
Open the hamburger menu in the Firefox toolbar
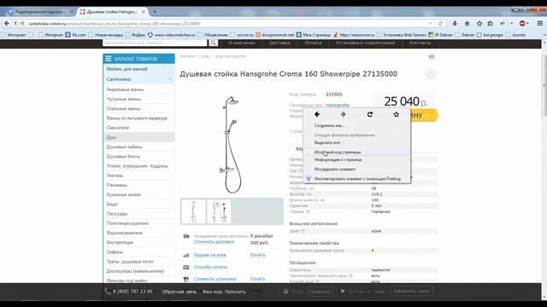pos(539,23)
